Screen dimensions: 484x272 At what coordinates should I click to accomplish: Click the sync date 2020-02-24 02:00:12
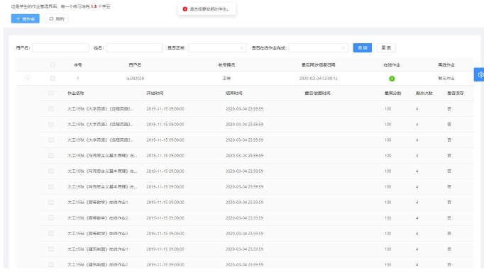click(x=318, y=79)
